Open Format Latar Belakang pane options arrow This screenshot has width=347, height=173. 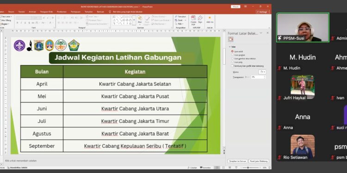[x=261, y=33]
